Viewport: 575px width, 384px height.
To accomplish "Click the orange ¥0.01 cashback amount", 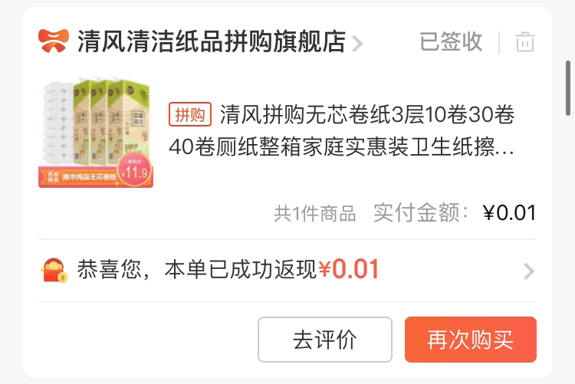I will click(x=348, y=270).
